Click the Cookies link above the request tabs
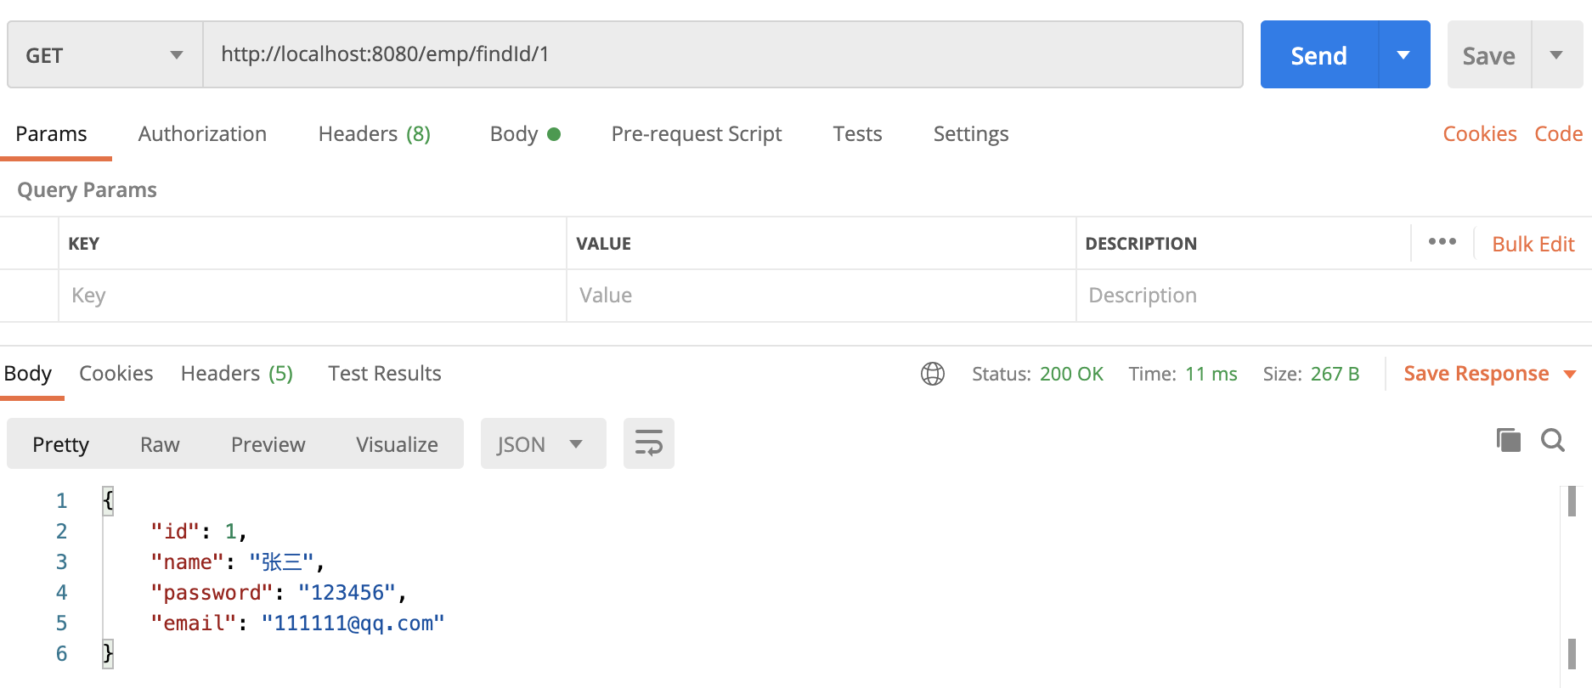 tap(1479, 133)
